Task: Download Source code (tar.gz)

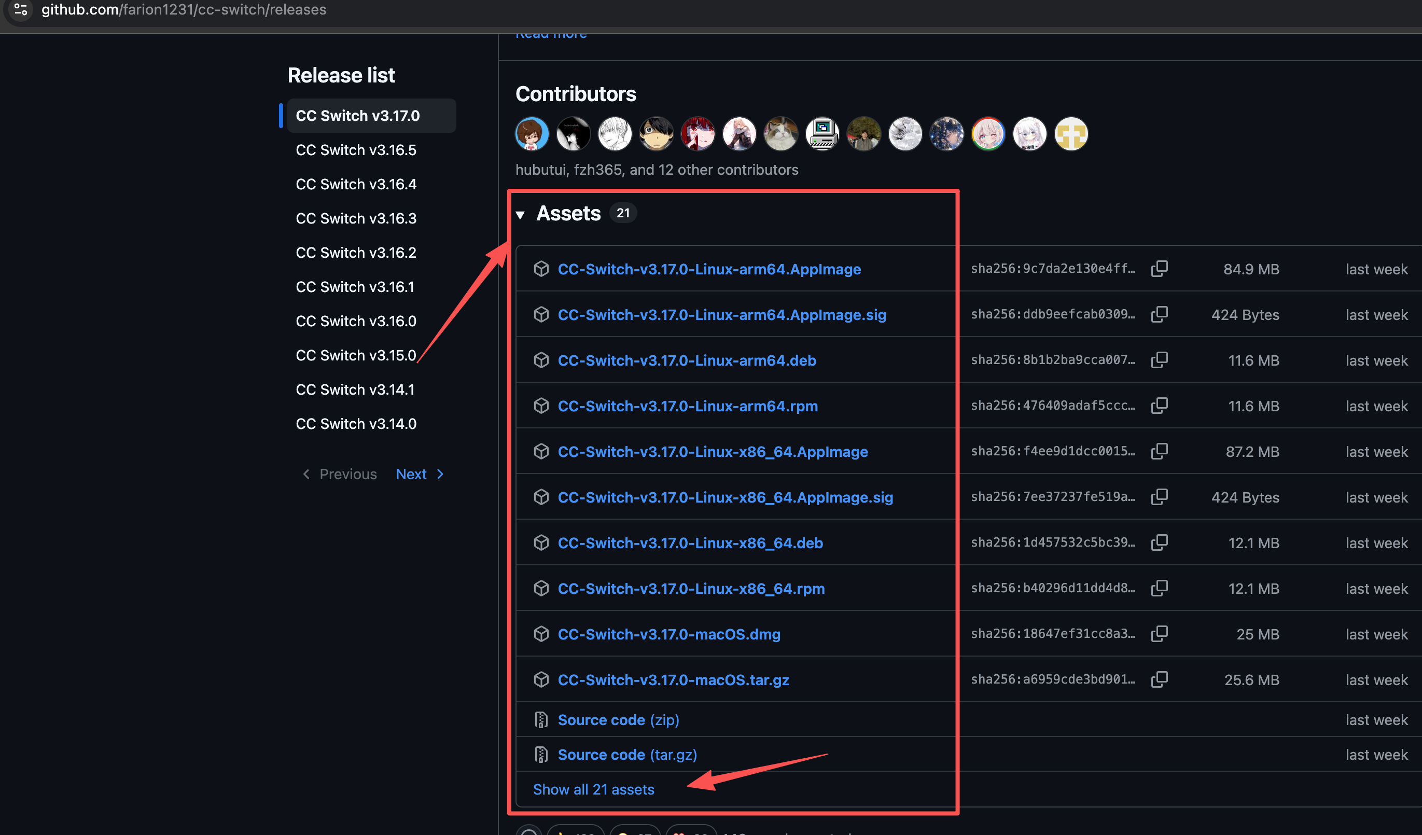Action: coord(627,754)
